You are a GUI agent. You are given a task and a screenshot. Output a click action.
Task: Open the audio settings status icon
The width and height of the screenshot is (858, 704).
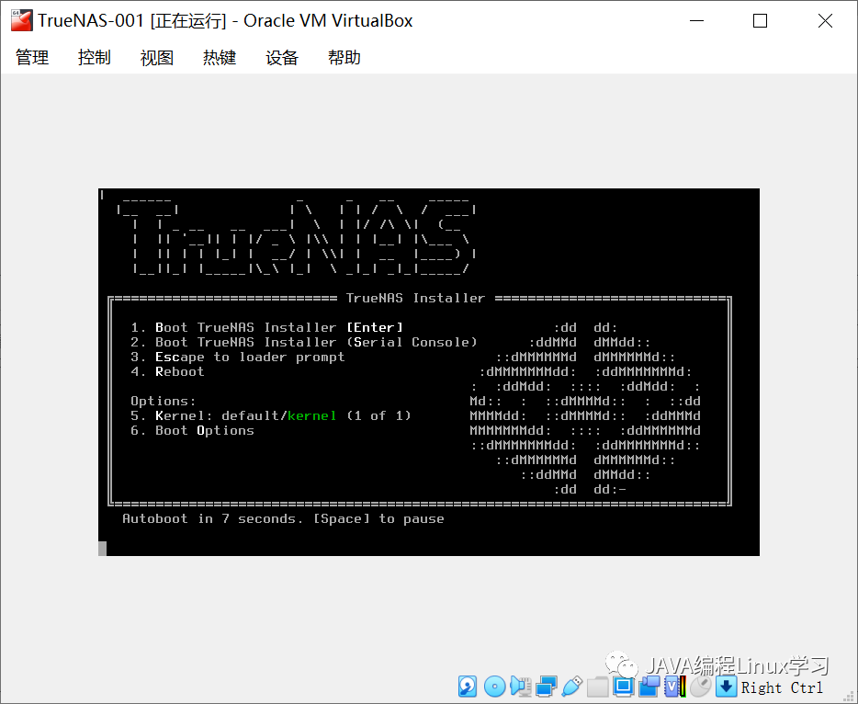pos(520,687)
